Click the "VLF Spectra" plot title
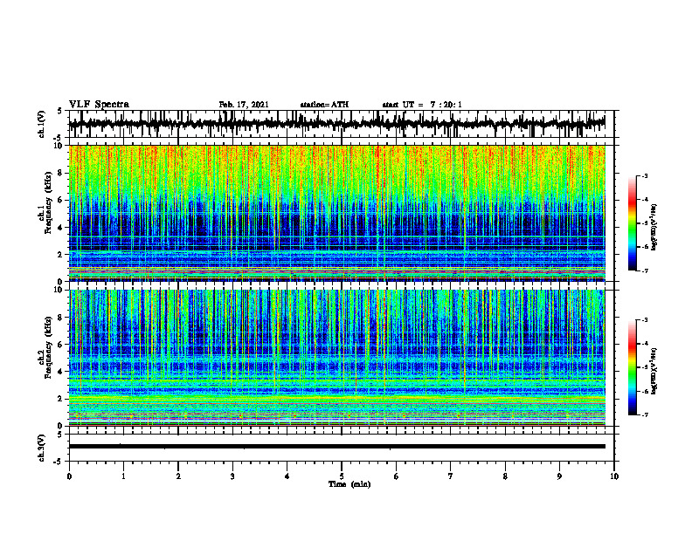 point(99,105)
